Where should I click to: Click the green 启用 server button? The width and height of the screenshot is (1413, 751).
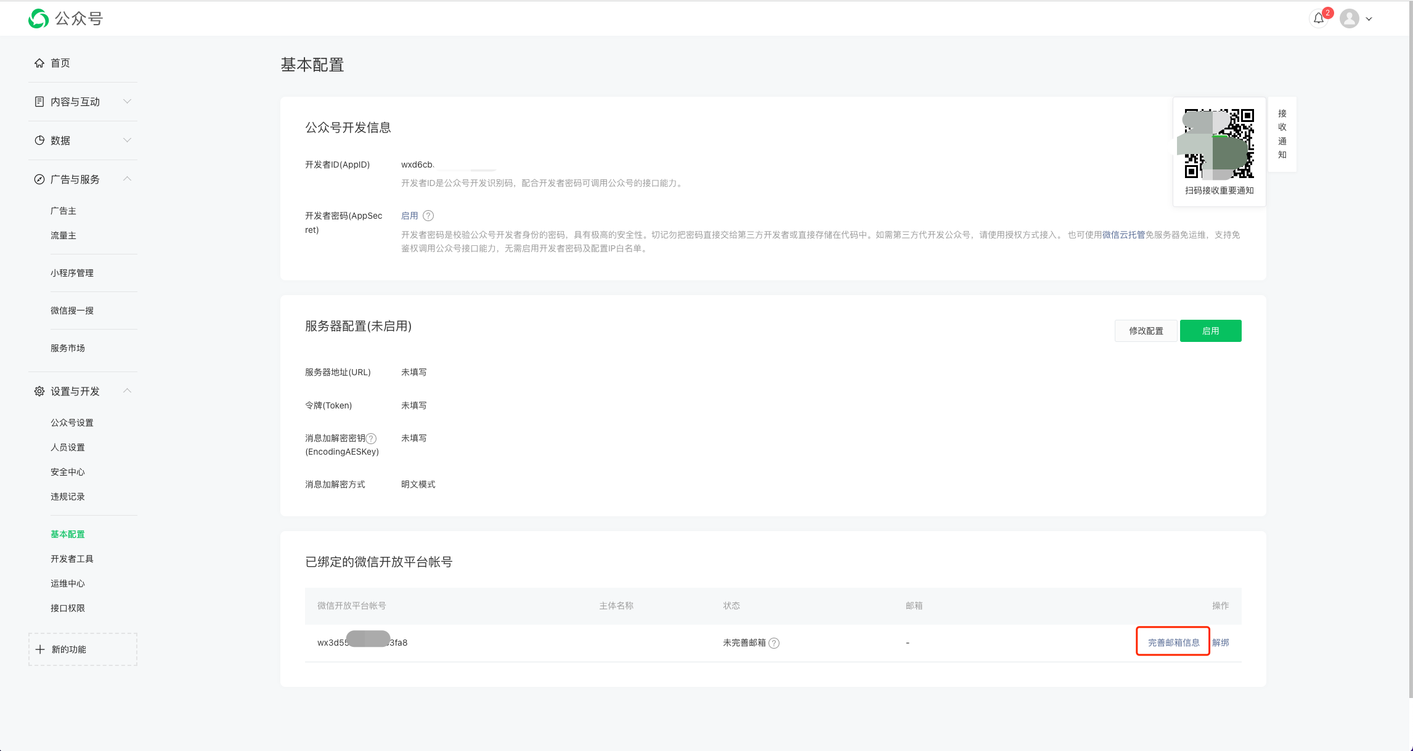(x=1210, y=331)
